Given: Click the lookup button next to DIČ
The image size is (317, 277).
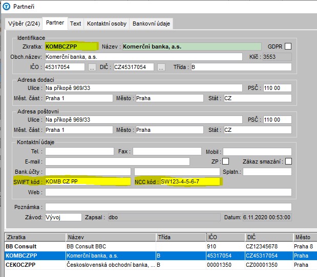Looking at the screenshot, I should (x=161, y=67).
